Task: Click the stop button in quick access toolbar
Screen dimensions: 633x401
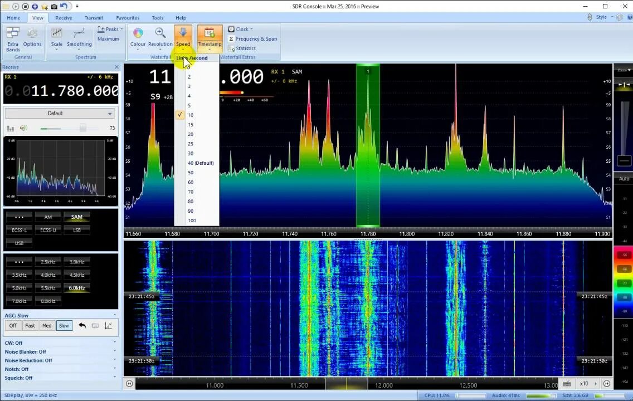Action: tap(25, 7)
